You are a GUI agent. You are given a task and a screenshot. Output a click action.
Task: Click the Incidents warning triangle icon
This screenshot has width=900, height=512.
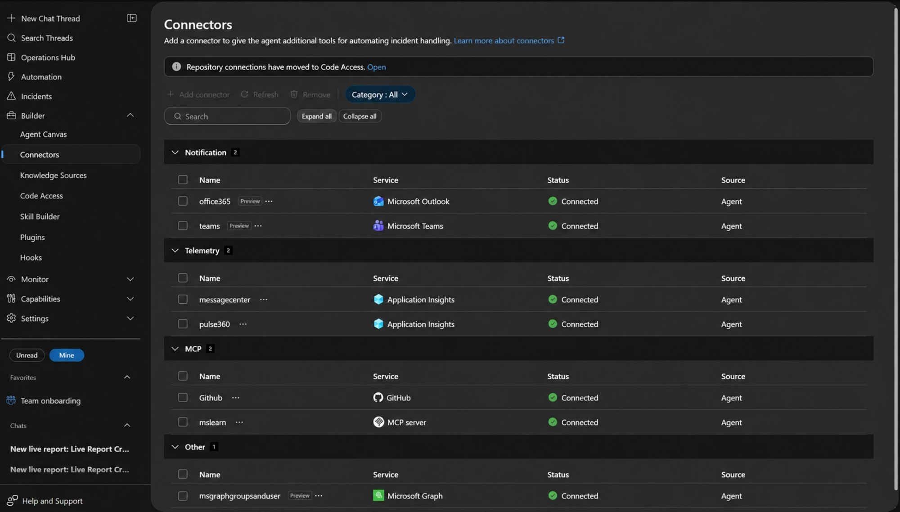(x=11, y=96)
